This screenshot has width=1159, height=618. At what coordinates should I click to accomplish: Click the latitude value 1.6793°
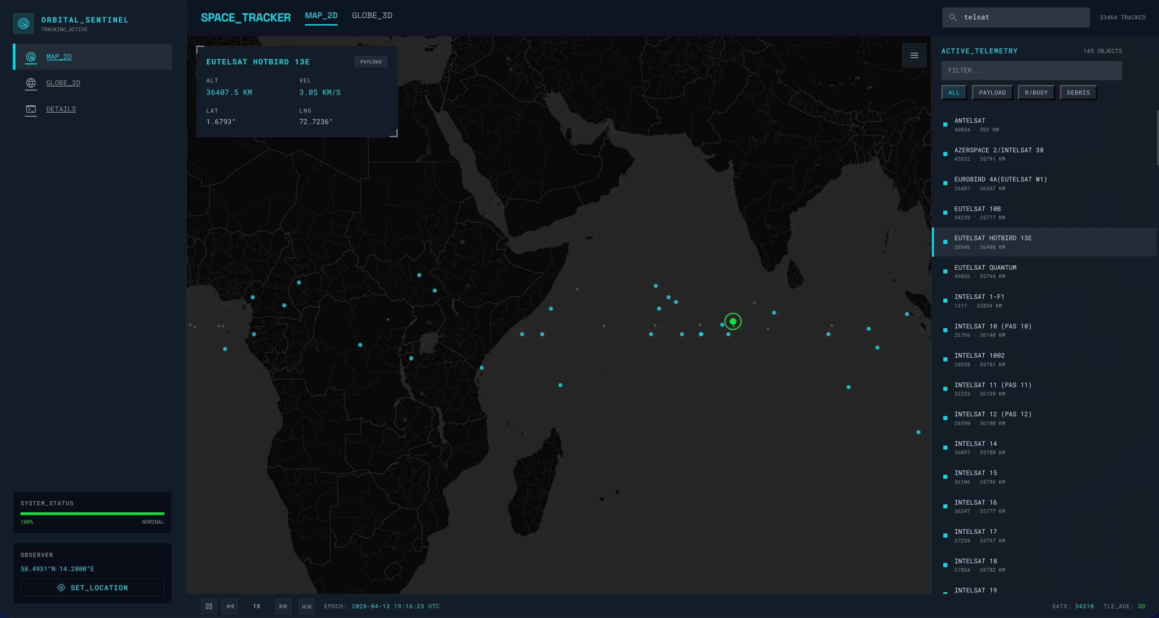220,122
